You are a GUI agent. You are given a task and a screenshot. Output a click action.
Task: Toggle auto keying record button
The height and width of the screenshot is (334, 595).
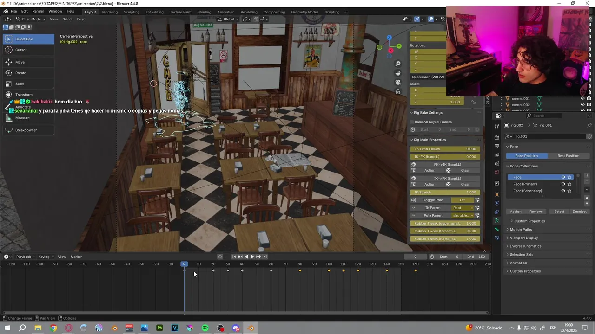point(220,257)
